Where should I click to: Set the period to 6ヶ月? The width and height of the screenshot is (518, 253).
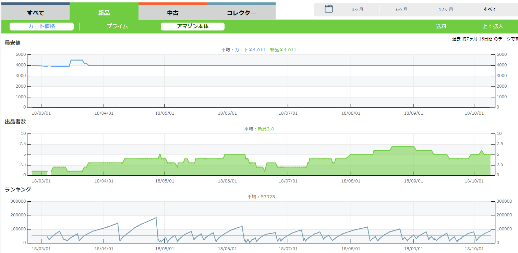click(401, 10)
